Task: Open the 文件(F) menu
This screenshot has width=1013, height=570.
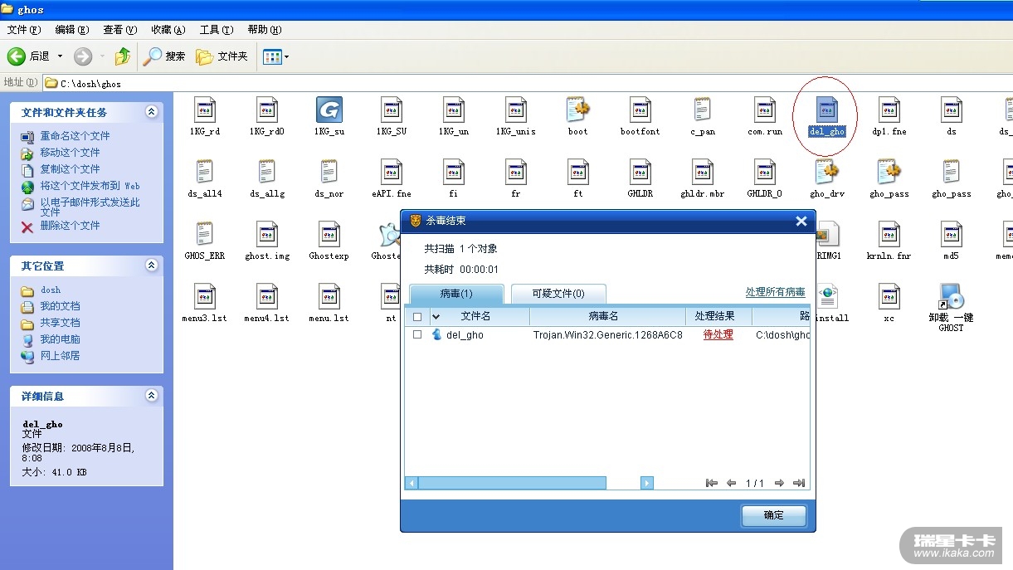Action: (24, 30)
